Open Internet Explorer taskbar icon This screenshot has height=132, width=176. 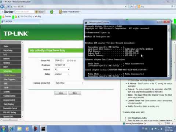click(11, 129)
